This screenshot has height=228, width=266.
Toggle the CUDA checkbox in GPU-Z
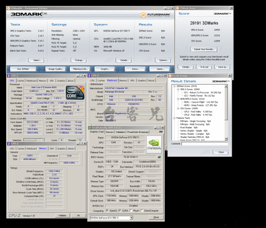click(x=120, y=211)
